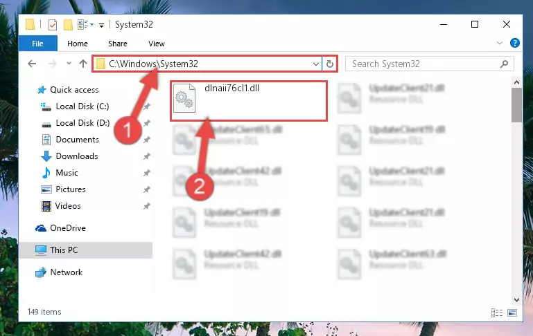Click the Search System32 field
Image resolution: width=533 pixels, height=336 pixels.
pos(429,64)
